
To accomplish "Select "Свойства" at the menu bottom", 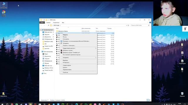I will coord(65,72).
